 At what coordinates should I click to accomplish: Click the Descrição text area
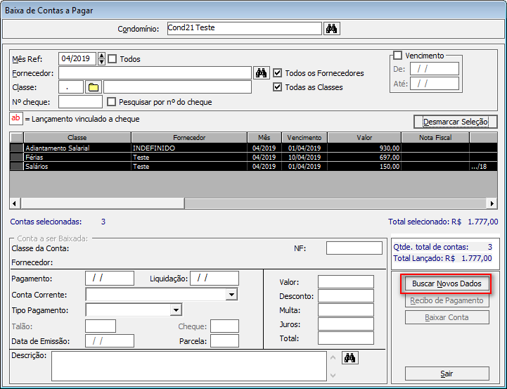pos(189,366)
